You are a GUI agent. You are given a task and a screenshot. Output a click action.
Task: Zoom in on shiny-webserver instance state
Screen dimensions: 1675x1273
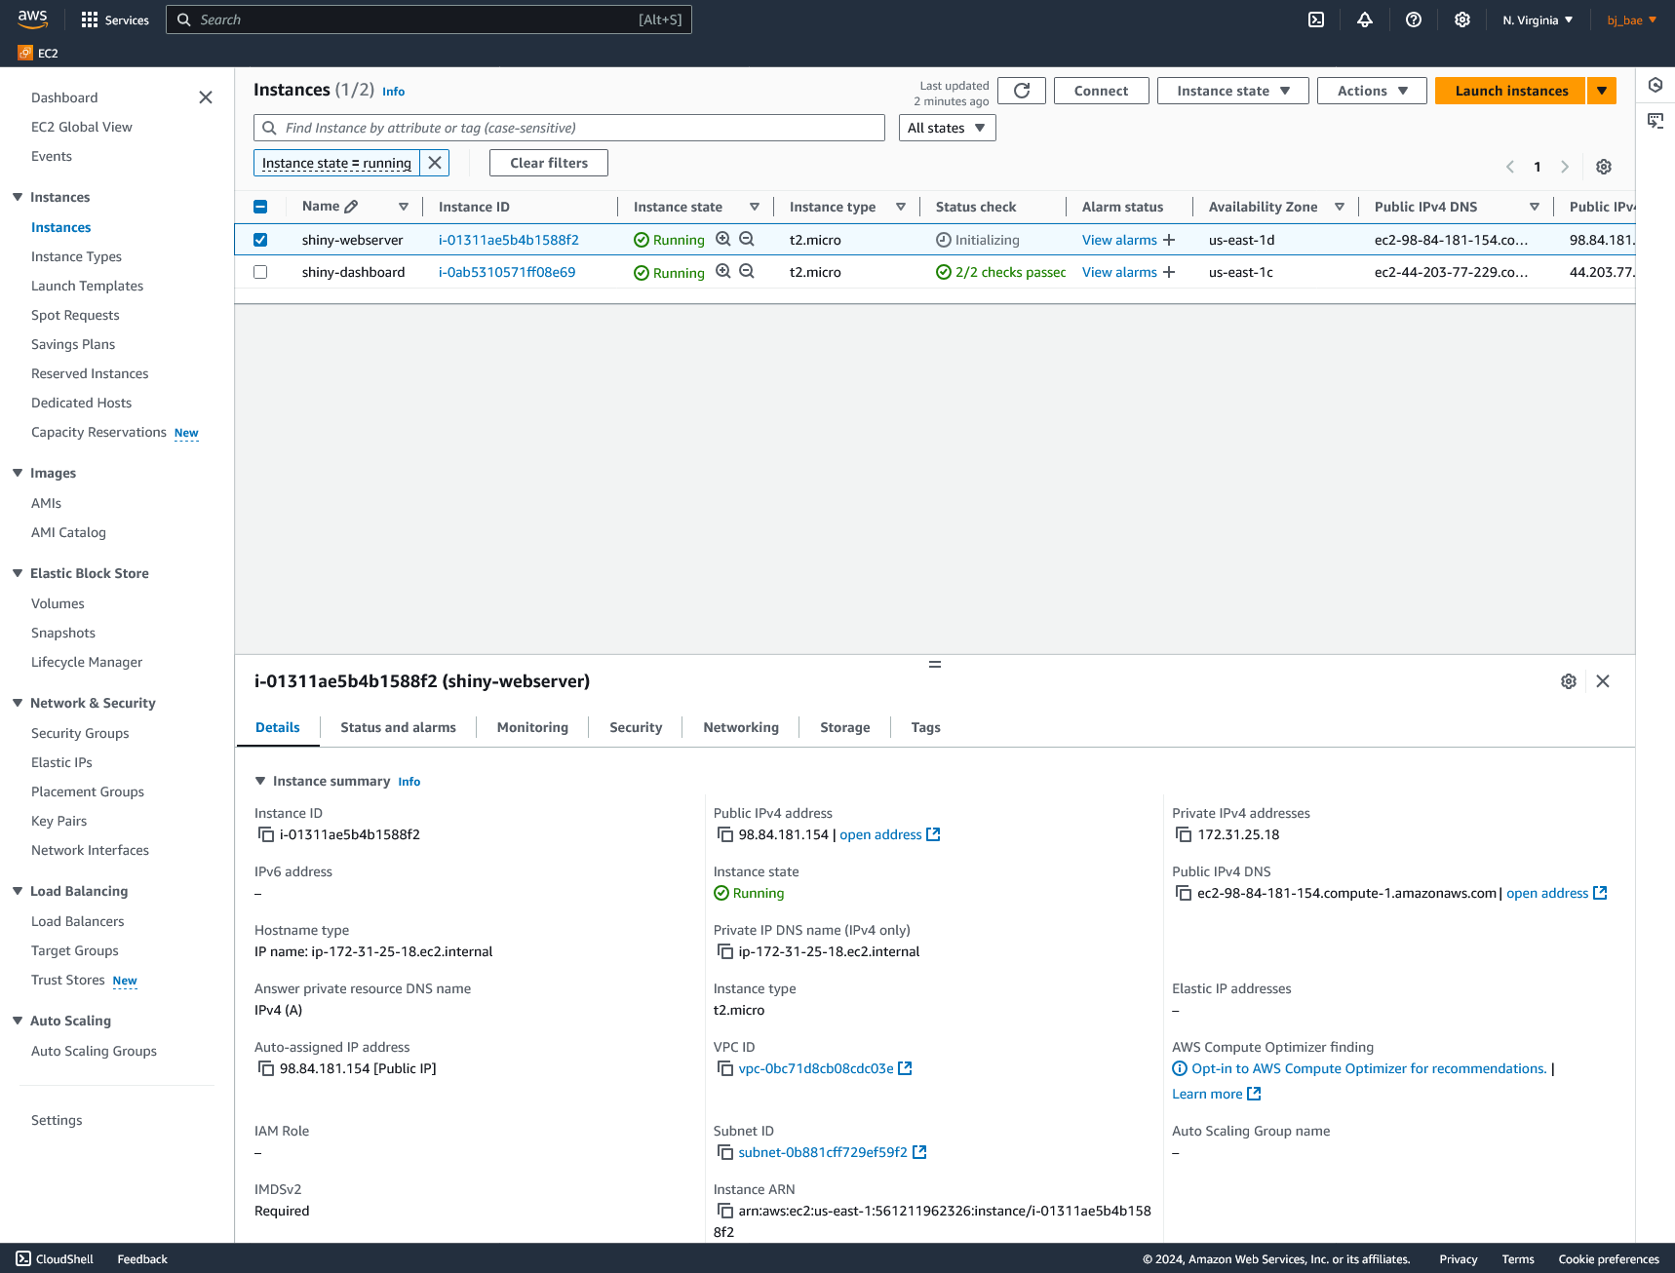[723, 240]
